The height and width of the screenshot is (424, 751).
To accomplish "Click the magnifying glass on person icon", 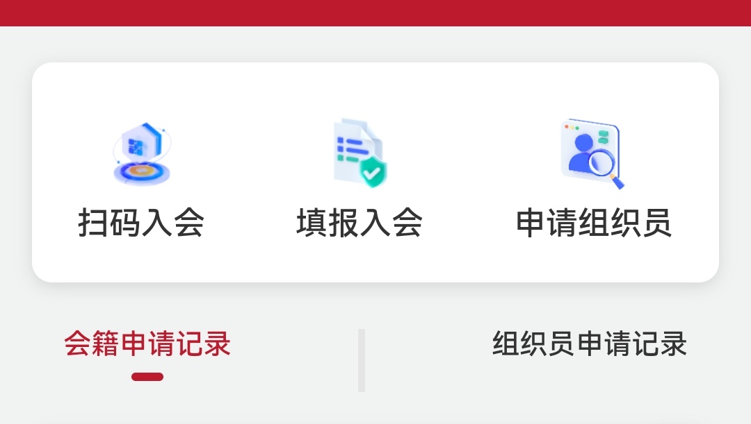I will coord(606,167).
